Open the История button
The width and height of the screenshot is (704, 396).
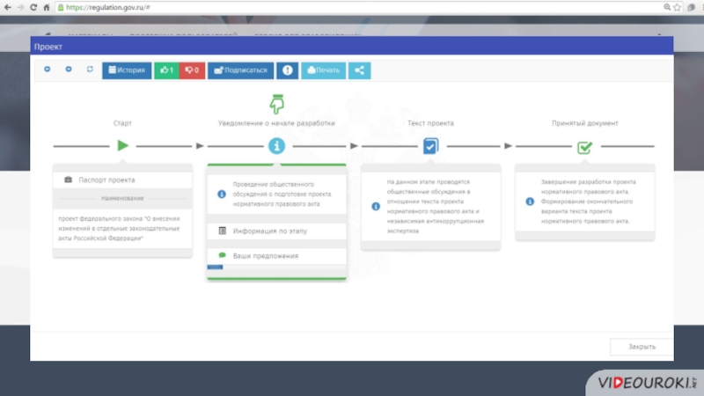pyautogui.click(x=127, y=70)
